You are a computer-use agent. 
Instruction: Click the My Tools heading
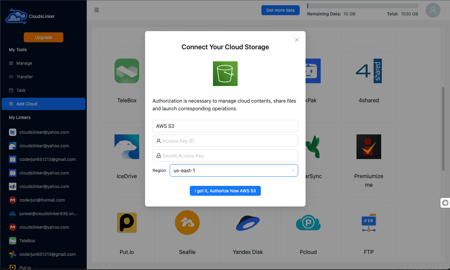pyautogui.click(x=18, y=50)
